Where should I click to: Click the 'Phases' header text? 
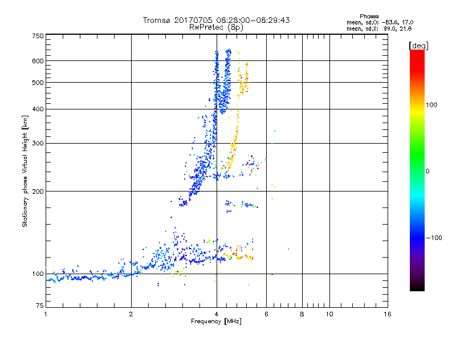[x=369, y=17]
